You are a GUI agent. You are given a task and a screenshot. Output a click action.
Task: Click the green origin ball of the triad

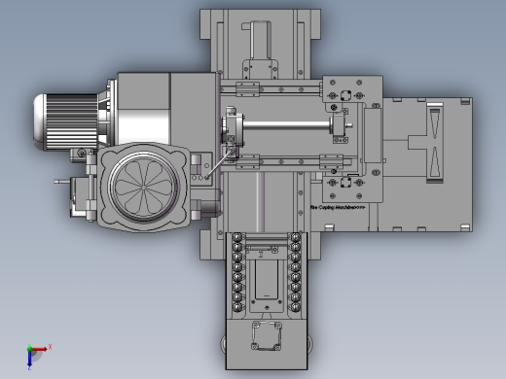pos(29,349)
